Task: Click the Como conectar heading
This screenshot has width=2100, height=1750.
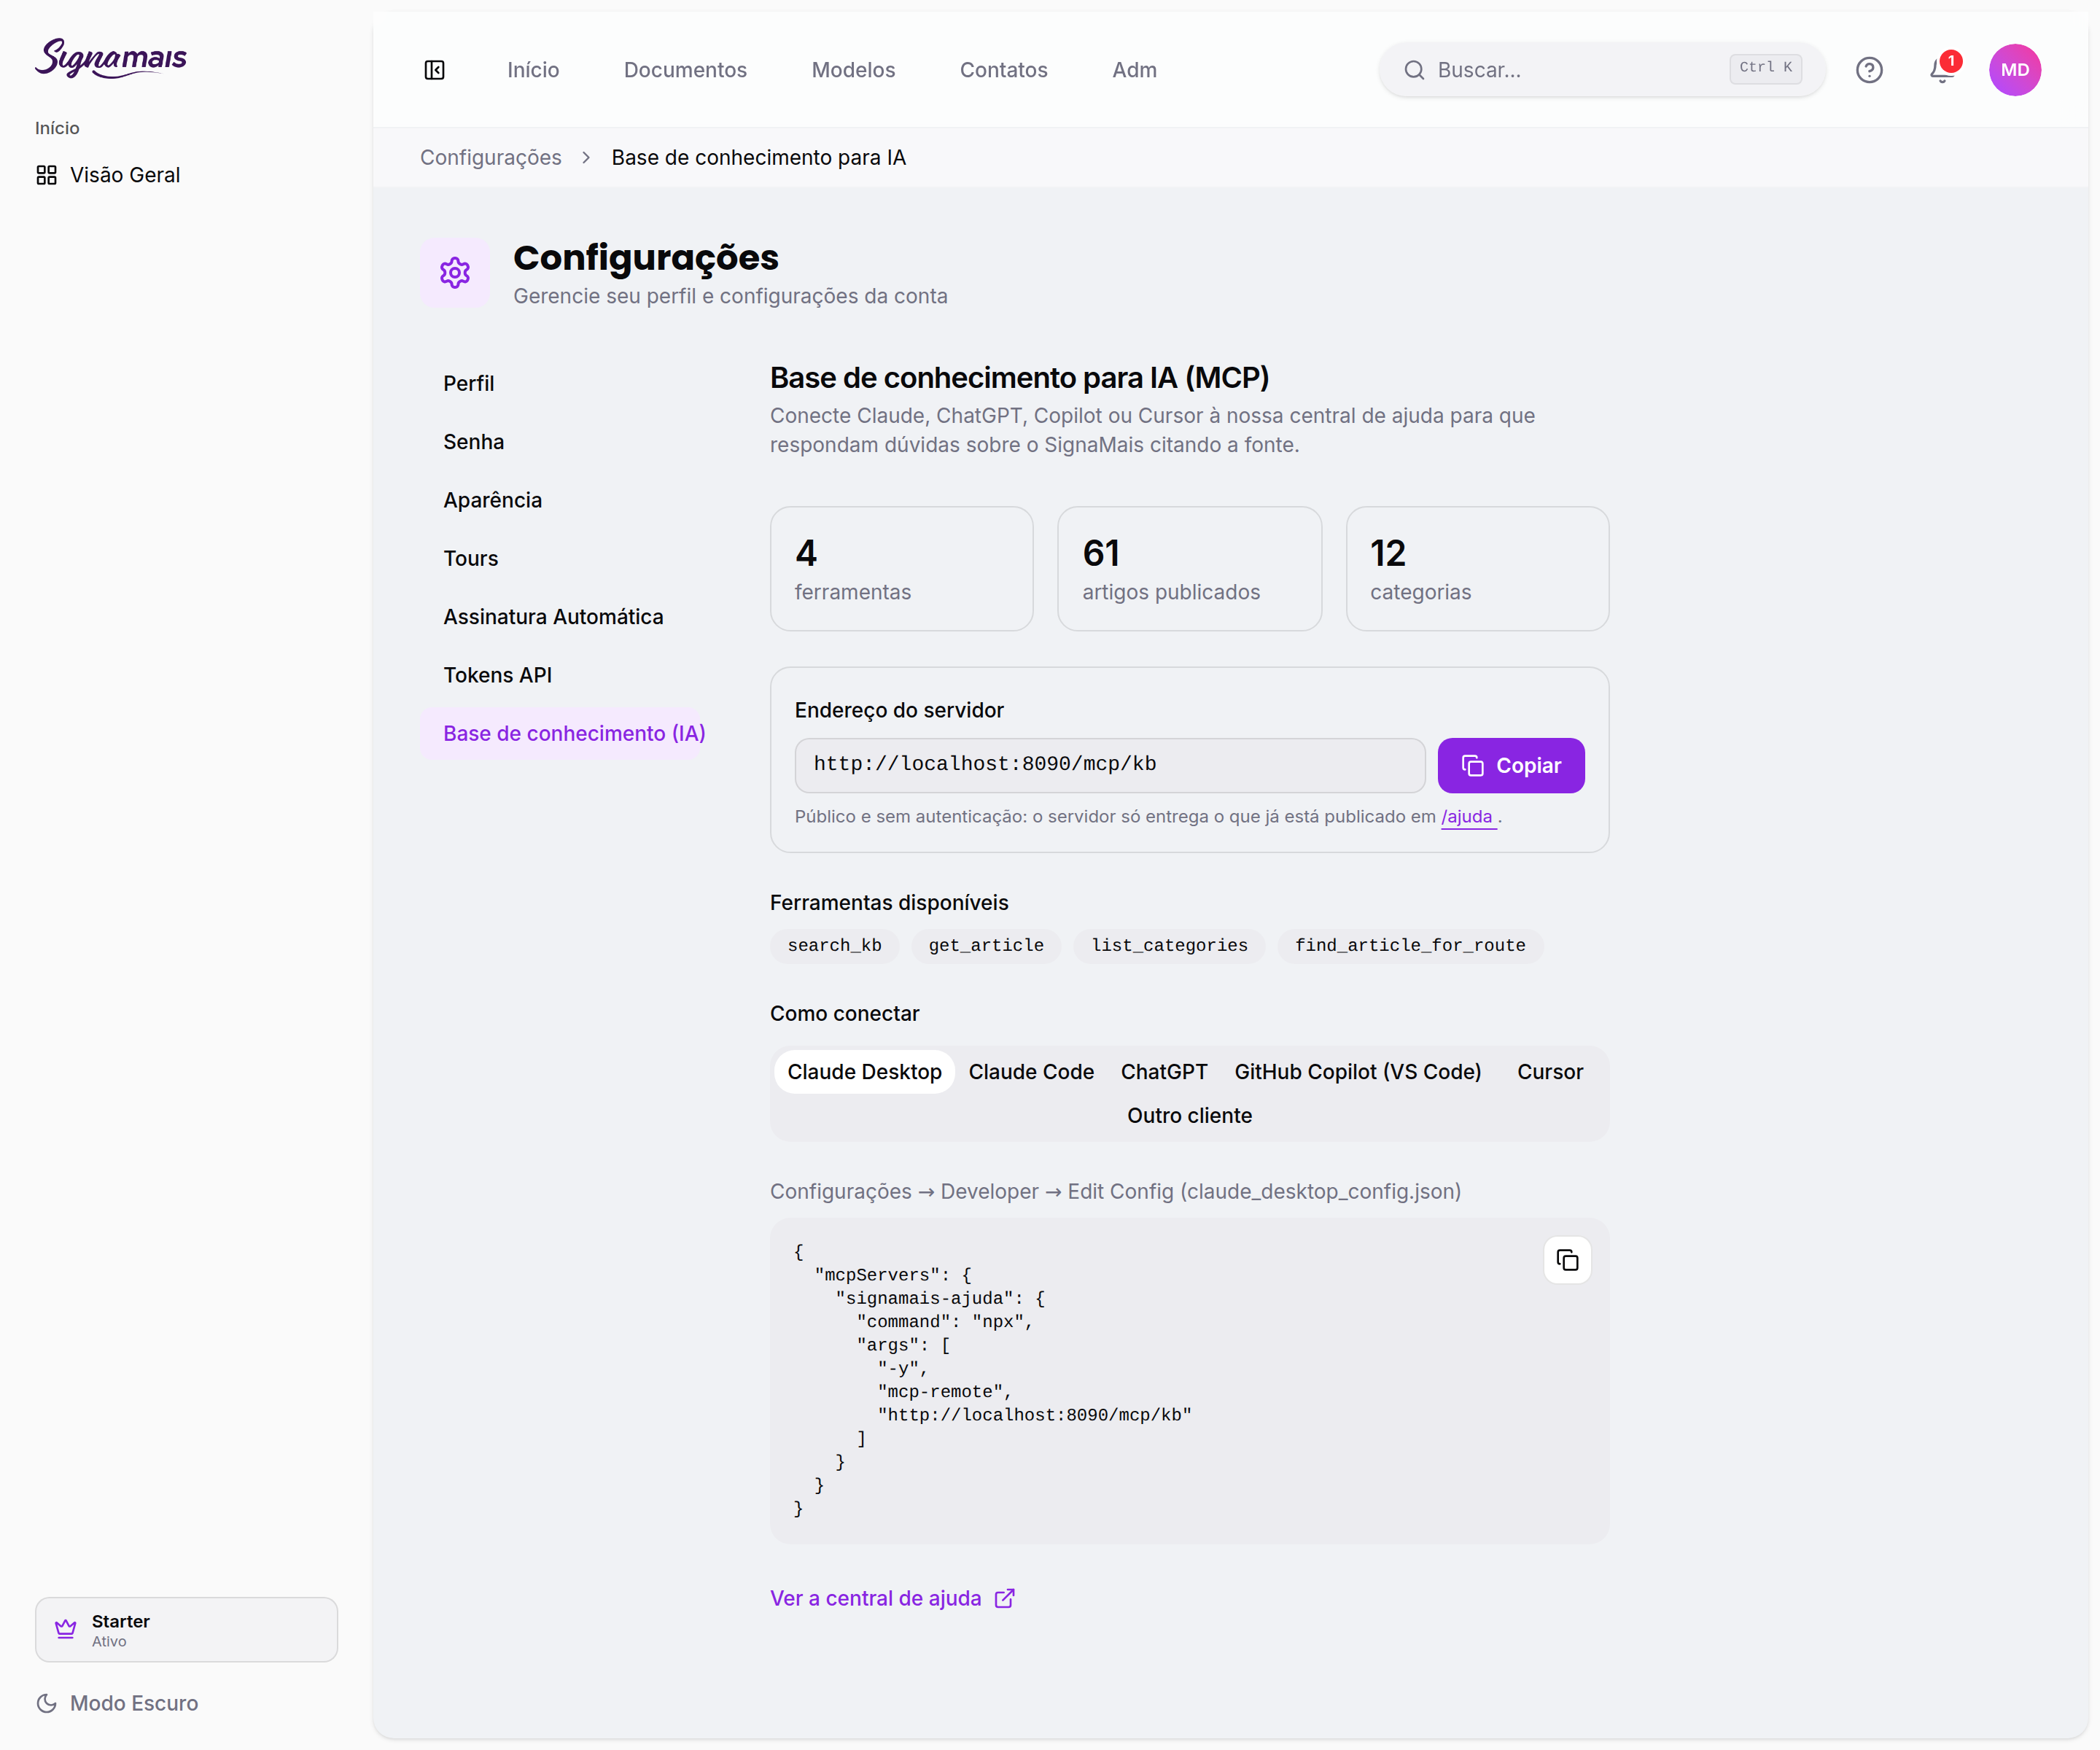Action: [845, 1014]
